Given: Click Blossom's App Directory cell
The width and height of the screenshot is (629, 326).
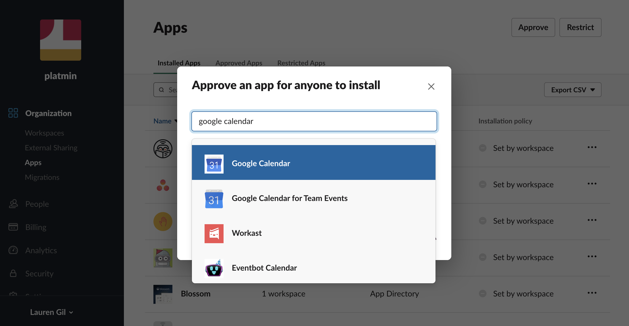Looking at the screenshot, I should pyautogui.click(x=394, y=294).
